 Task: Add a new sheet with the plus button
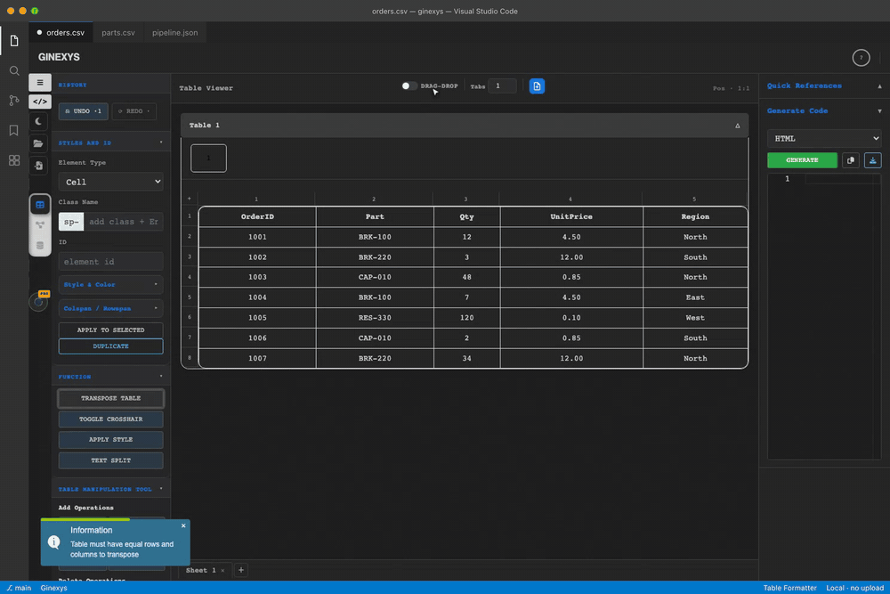point(240,570)
